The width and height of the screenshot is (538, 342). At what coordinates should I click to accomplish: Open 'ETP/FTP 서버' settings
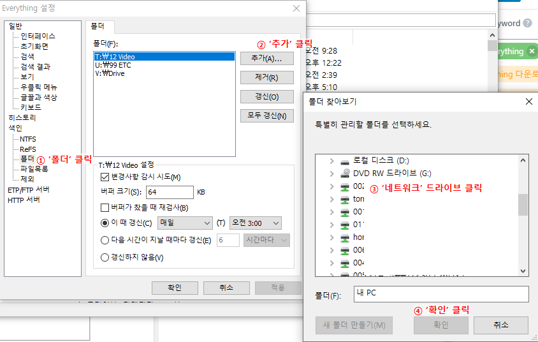click(29, 190)
